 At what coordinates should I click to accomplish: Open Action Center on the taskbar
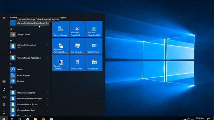209,119
